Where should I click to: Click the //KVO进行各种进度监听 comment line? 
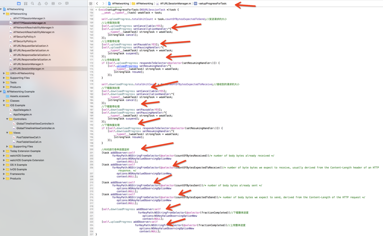115,150
